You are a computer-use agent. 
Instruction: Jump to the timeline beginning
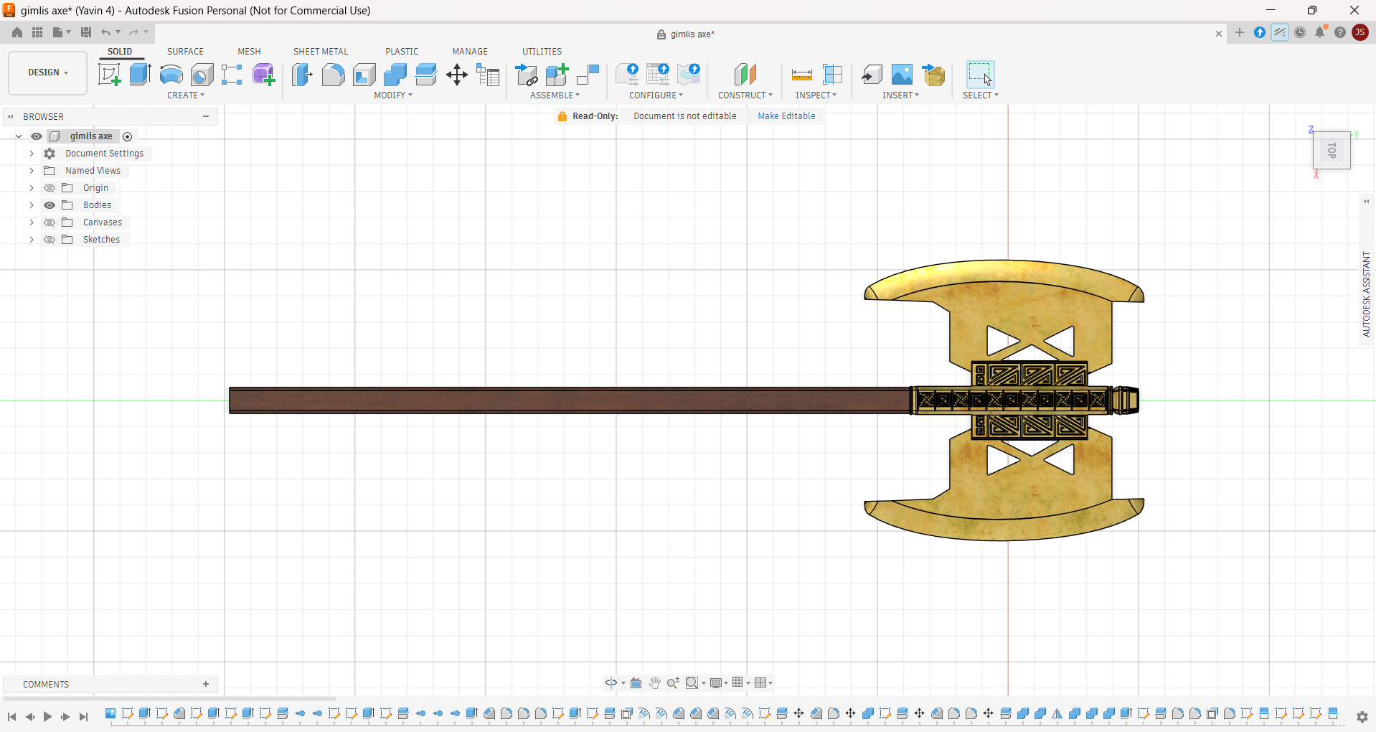(x=11, y=716)
